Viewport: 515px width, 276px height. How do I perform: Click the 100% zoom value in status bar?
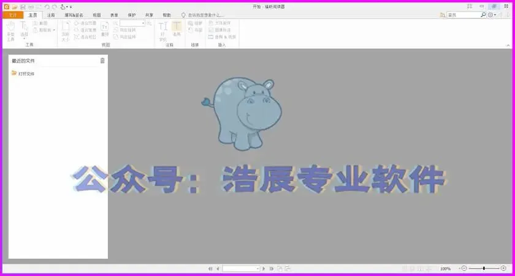445,269
